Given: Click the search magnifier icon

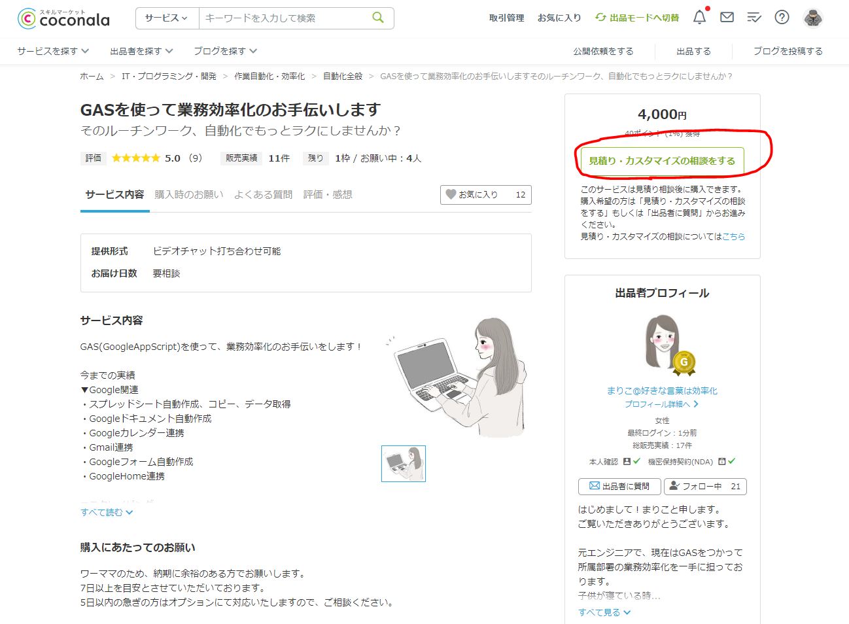Looking at the screenshot, I should (378, 18).
